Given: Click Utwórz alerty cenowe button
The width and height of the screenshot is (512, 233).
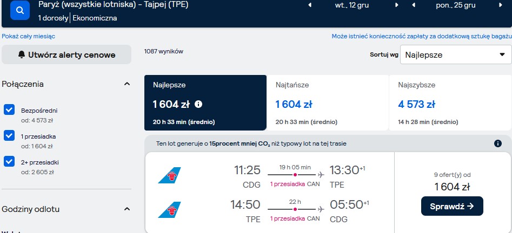Looking at the screenshot, I should pos(67,54).
